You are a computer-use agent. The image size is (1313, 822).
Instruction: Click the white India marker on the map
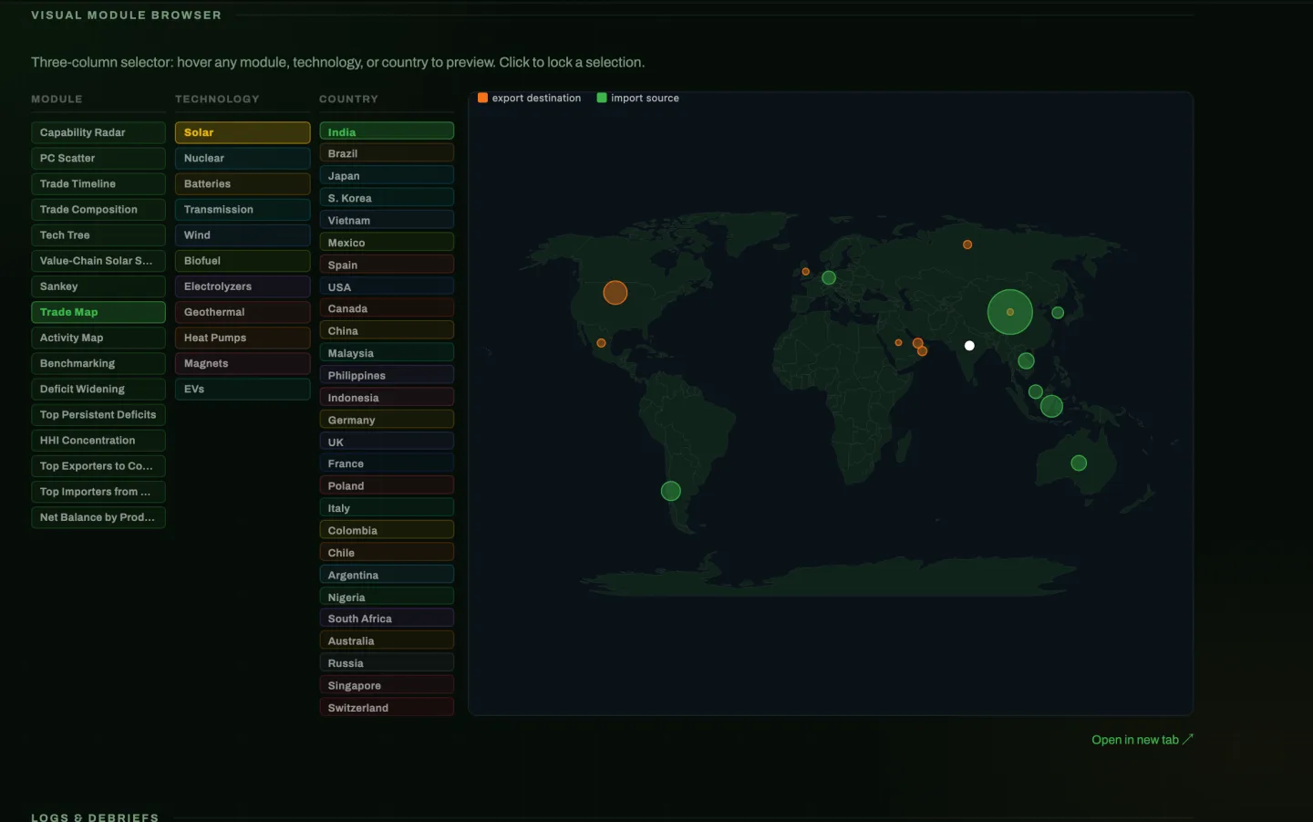click(x=969, y=346)
